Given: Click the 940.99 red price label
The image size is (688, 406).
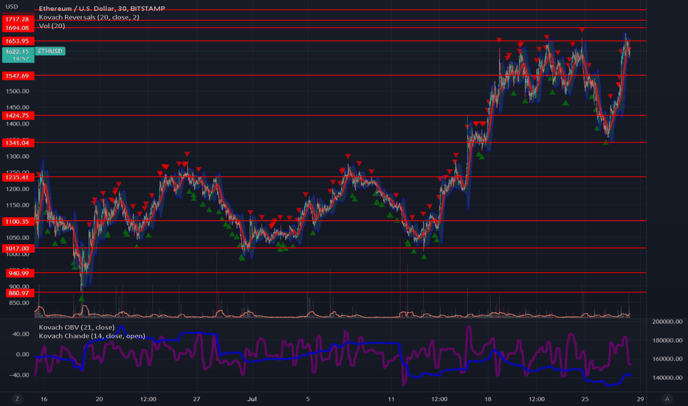Looking at the screenshot, I should click(19, 273).
